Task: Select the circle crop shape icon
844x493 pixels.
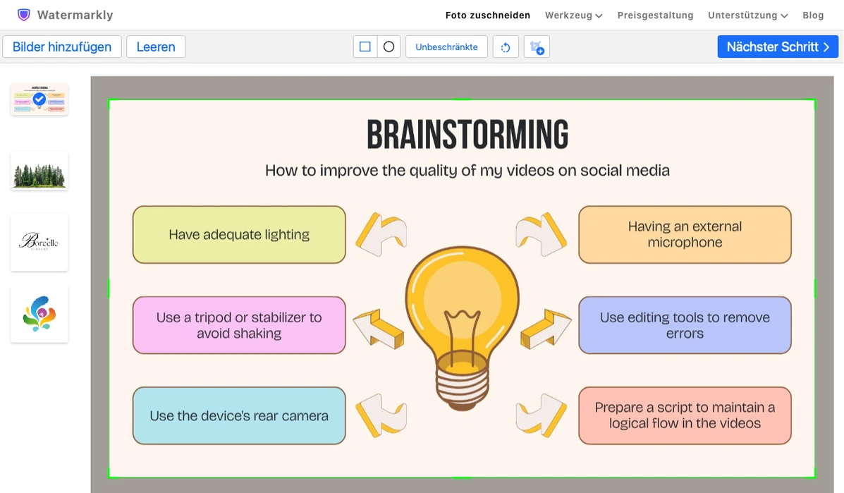Action: [x=389, y=47]
